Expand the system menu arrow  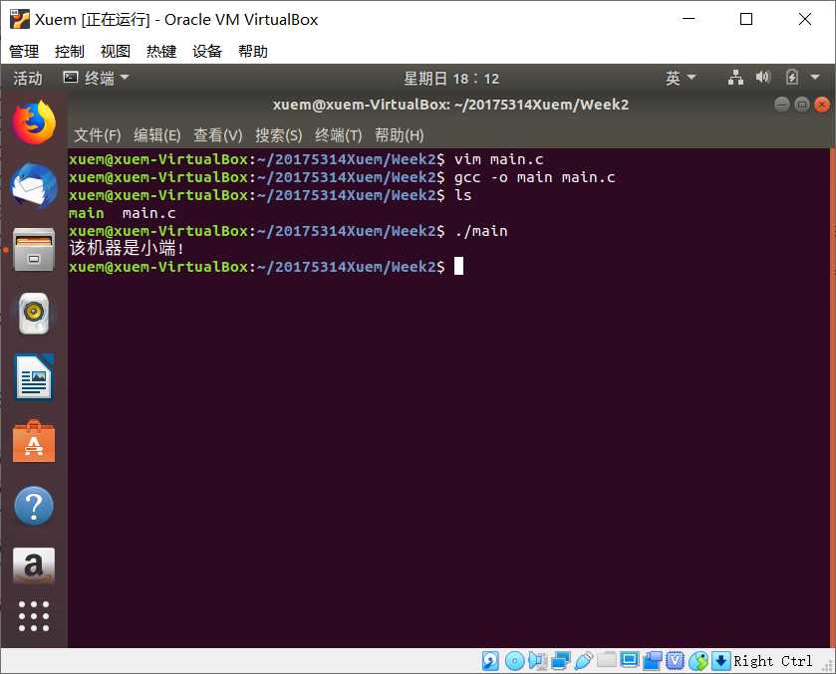tap(815, 78)
